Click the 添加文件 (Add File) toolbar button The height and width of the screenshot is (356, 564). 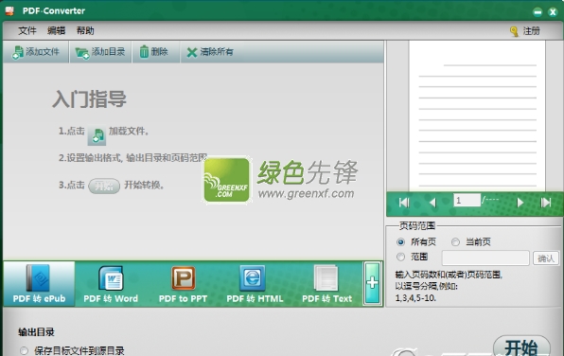[36, 52]
